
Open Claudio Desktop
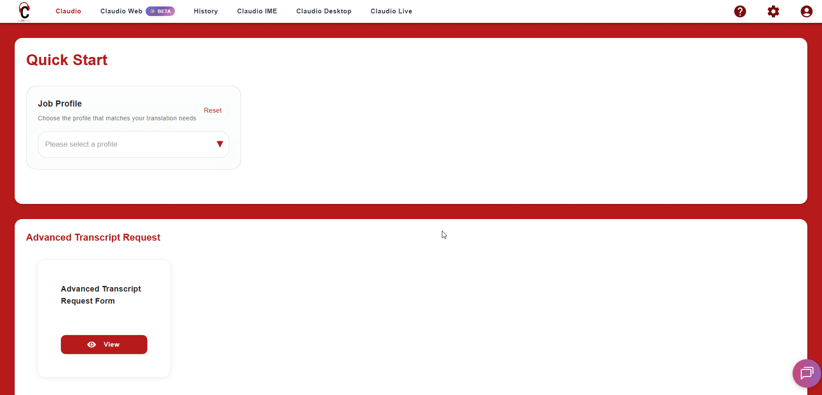[324, 11]
